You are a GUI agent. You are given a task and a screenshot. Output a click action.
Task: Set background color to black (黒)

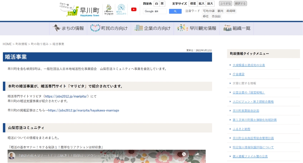tap(162, 4)
